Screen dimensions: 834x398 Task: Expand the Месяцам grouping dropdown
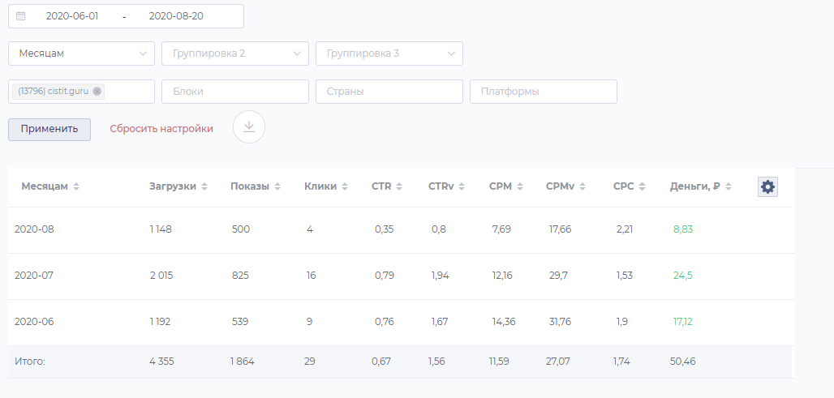81,53
